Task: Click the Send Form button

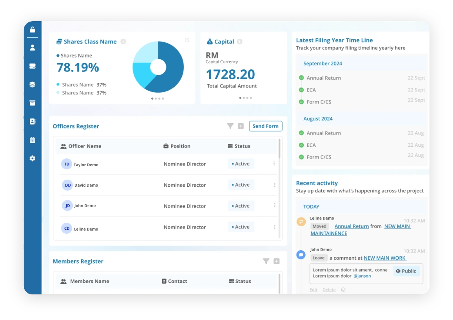Action: pyautogui.click(x=266, y=126)
